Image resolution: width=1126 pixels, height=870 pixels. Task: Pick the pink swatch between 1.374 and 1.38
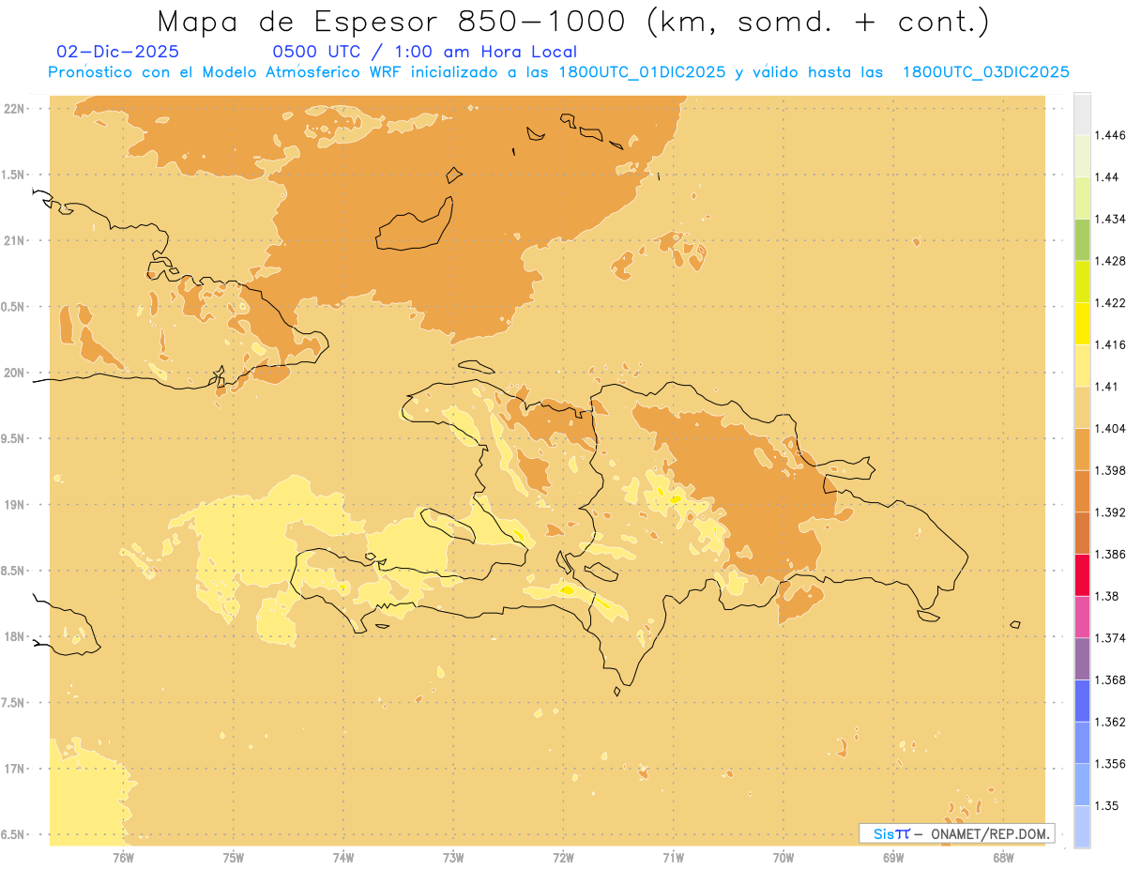pos(1082,617)
